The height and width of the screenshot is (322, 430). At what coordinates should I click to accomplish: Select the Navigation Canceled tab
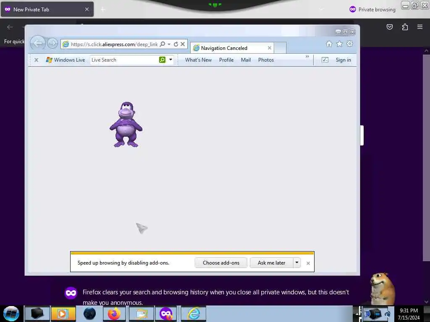tap(232, 48)
